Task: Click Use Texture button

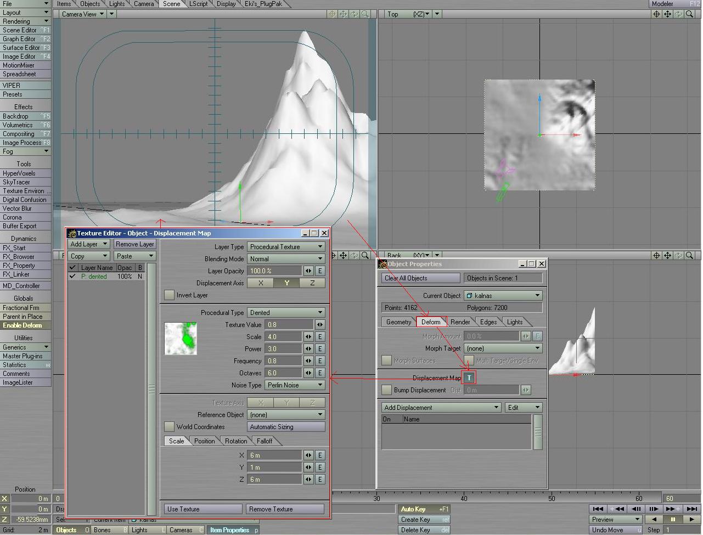Action: coord(203,509)
